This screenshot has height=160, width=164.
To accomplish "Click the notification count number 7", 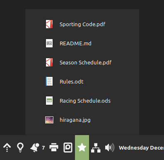I will 43,148.
